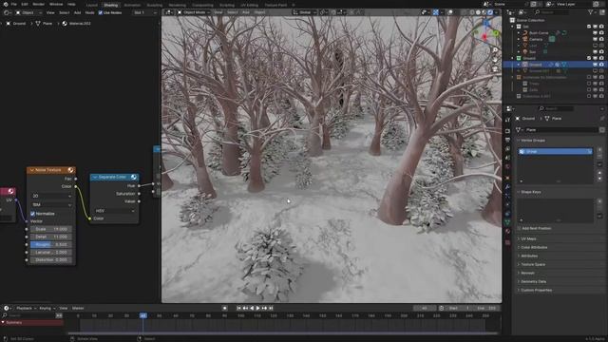Viewport: 608px width, 342px height.
Task: Toggle the Normalize checkbox
Action: (x=33, y=214)
